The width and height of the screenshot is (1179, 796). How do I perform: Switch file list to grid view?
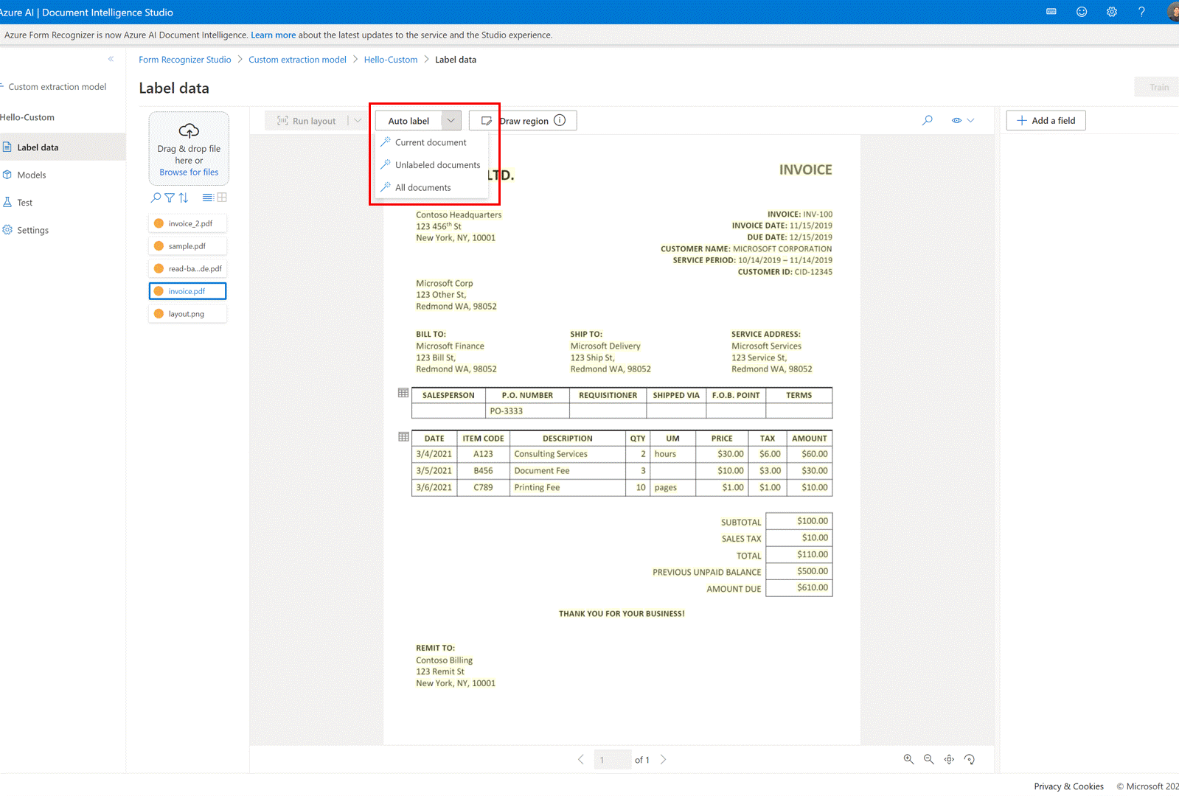(x=222, y=198)
